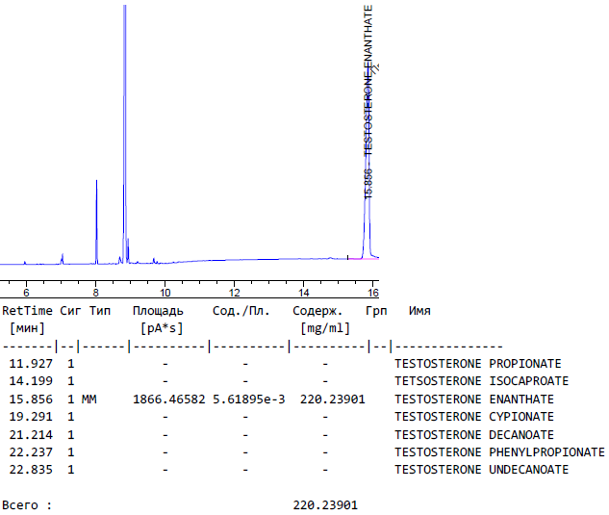Click the RetTime column header
The height and width of the screenshot is (515, 609).
click(27, 311)
